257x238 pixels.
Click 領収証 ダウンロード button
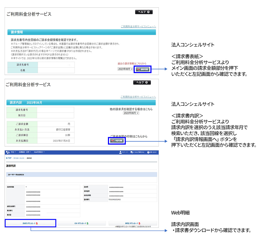coord(133,223)
